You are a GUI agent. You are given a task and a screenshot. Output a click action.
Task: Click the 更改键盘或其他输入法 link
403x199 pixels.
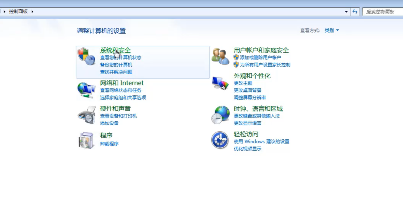coord(257,116)
